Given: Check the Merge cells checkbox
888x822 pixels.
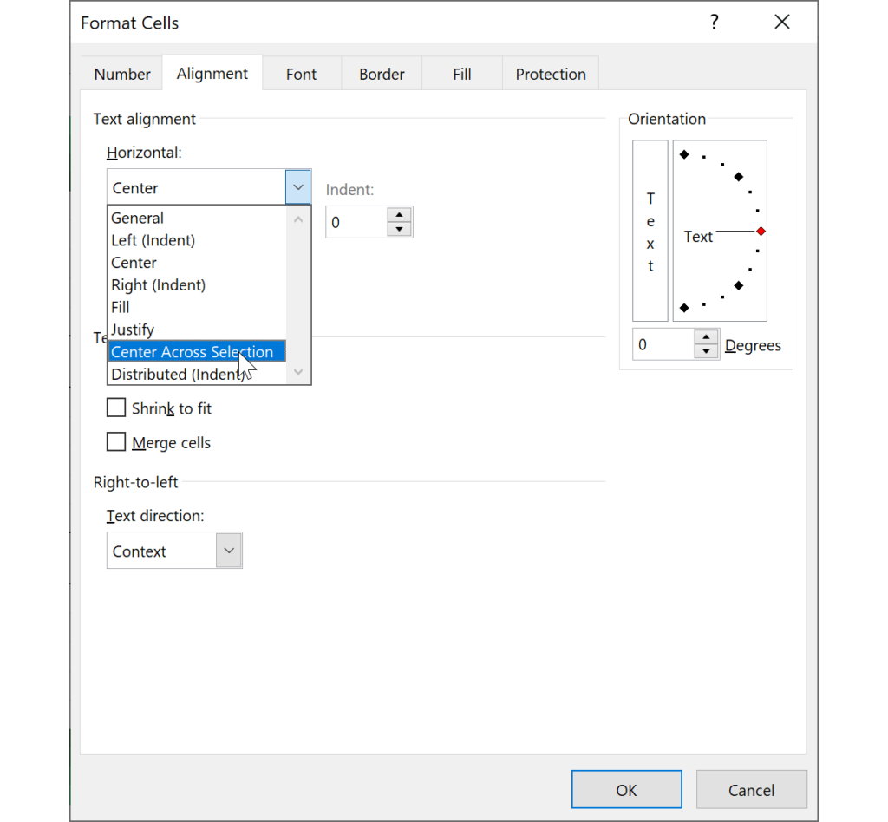Looking at the screenshot, I should [116, 442].
